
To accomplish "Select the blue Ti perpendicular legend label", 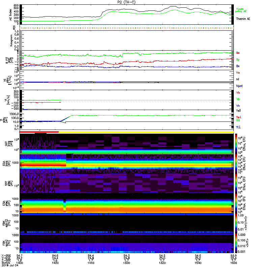I will pos(238,127).
